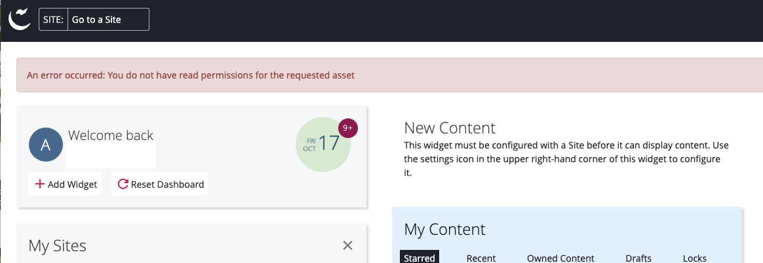Close the My Sites widget

pyautogui.click(x=348, y=245)
